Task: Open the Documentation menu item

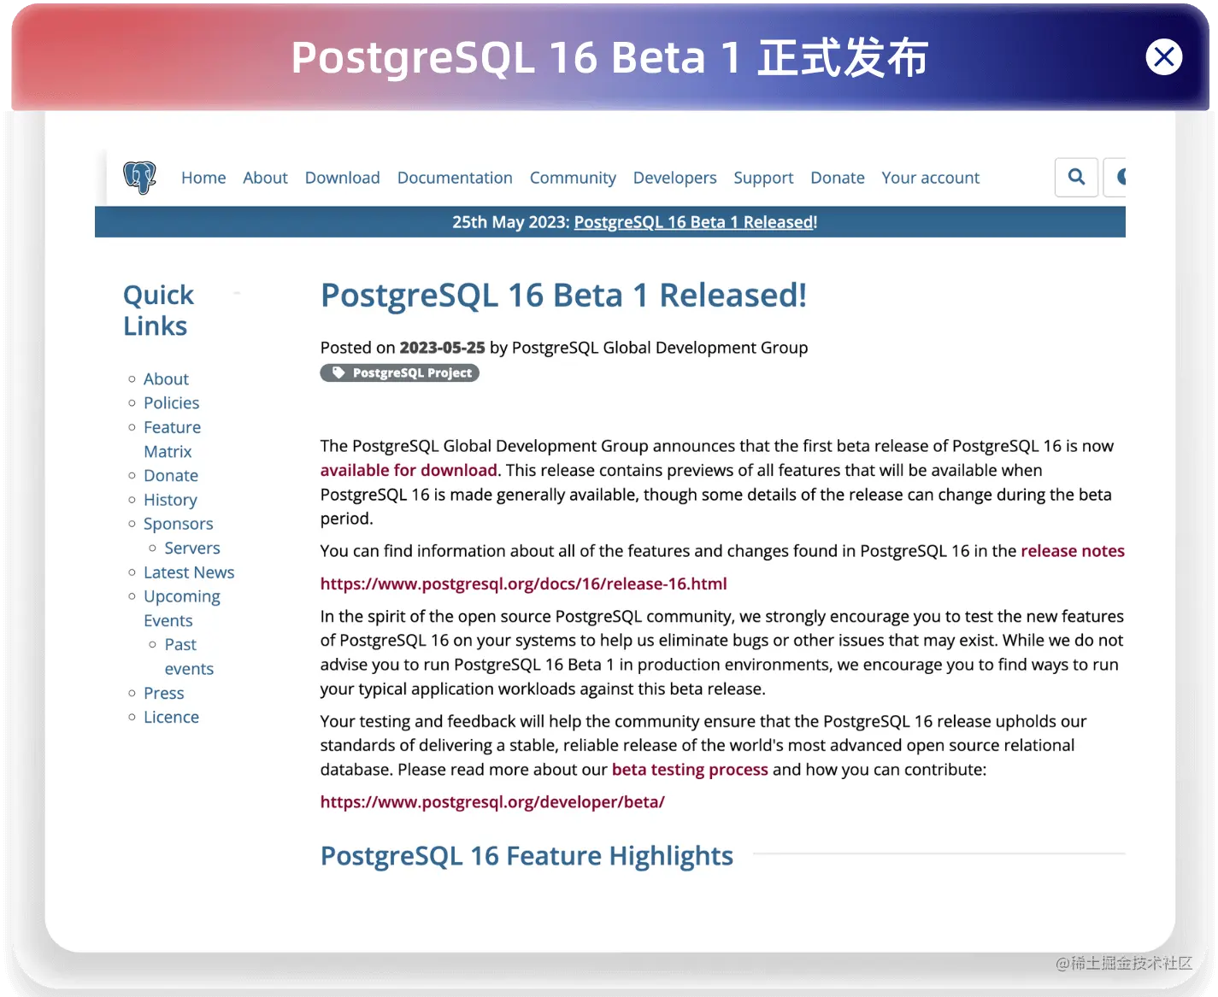Action: point(455,178)
